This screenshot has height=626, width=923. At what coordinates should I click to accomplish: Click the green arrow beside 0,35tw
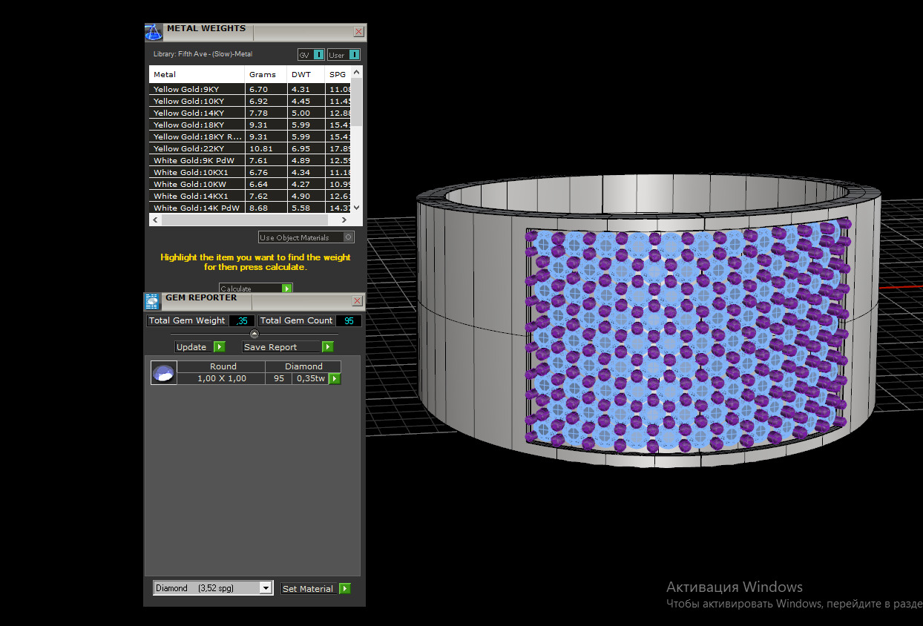pos(335,379)
